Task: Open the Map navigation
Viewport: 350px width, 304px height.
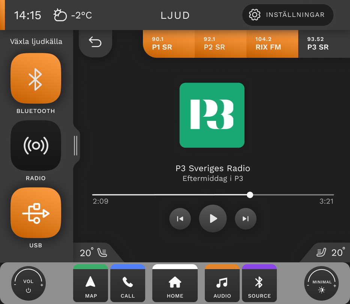Action: click(x=91, y=283)
